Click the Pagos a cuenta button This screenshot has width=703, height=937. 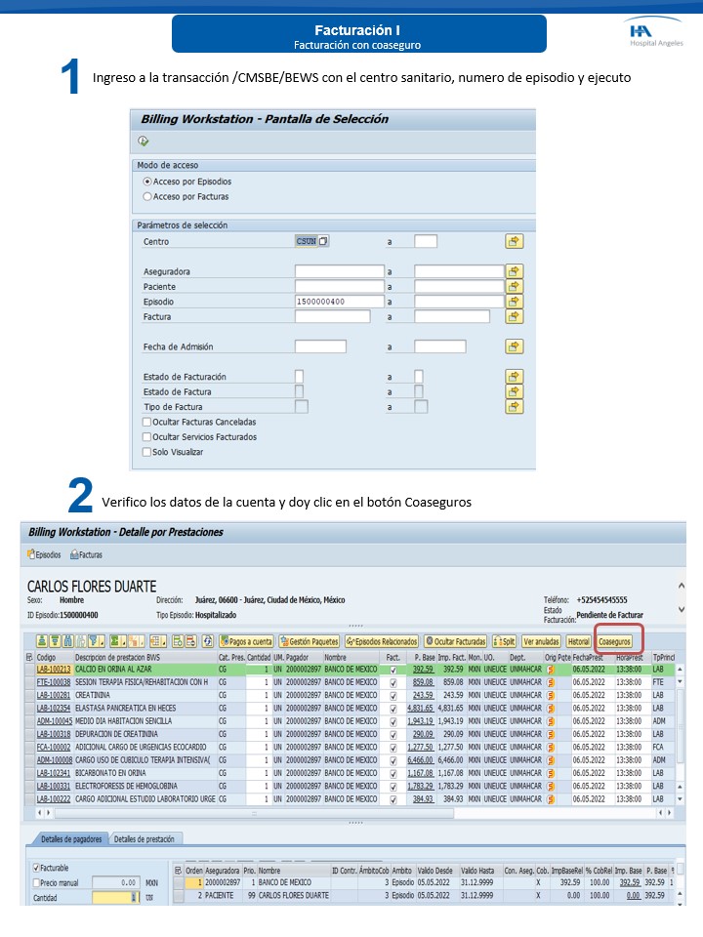pos(245,641)
